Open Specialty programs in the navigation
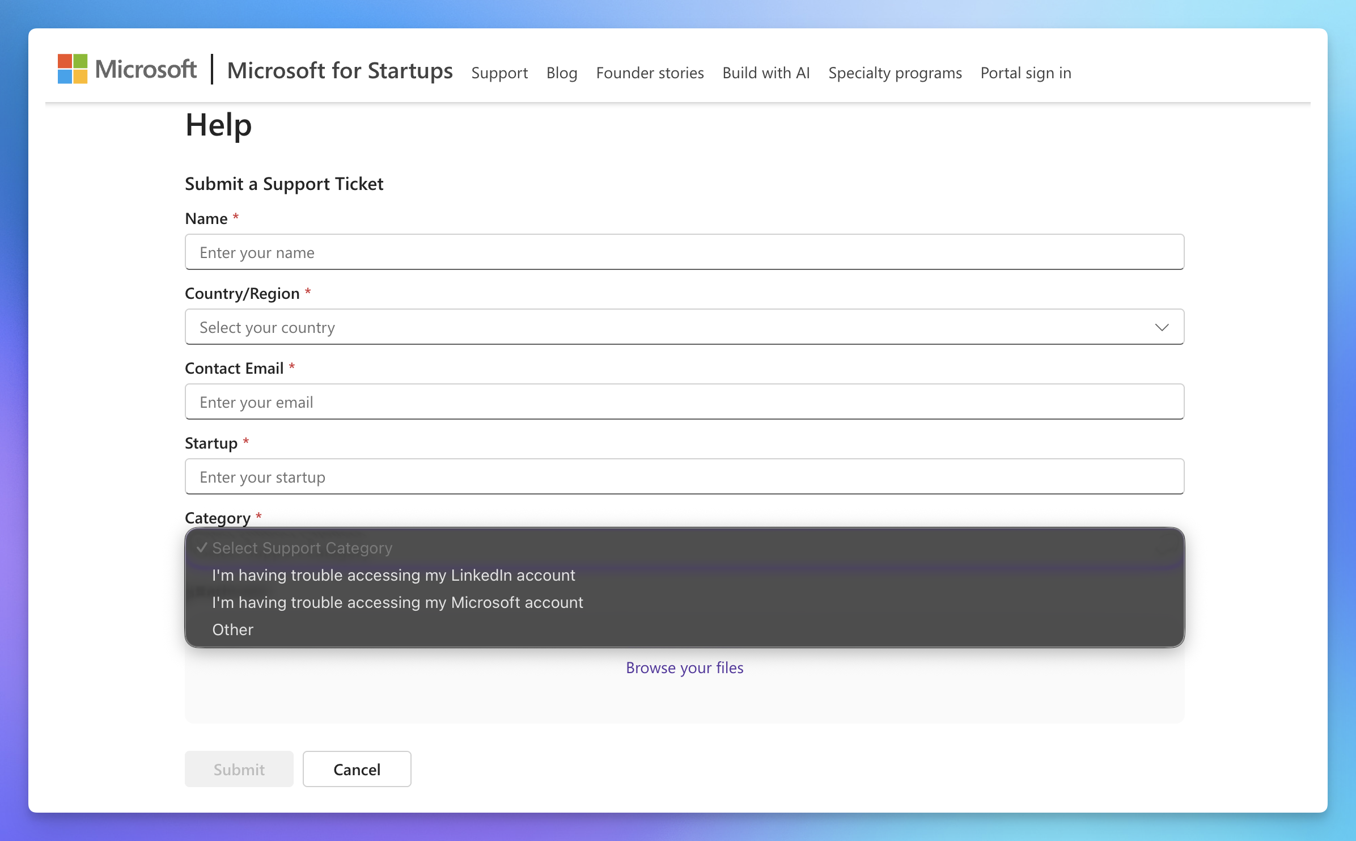Viewport: 1356px width, 841px height. point(895,73)
